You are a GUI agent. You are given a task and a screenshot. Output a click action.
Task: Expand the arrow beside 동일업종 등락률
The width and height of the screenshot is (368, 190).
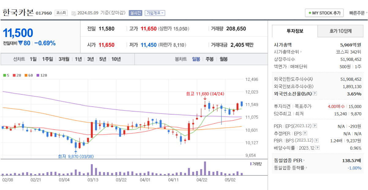click(307, 168)
